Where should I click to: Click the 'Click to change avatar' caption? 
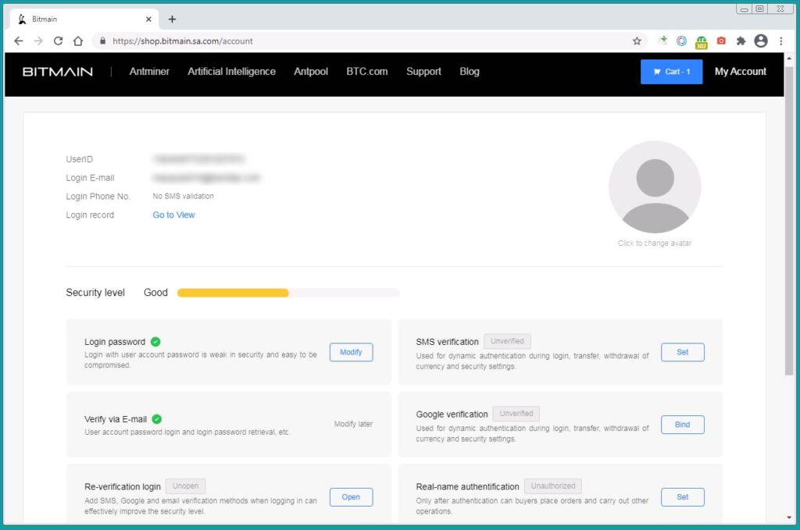(x=655, y=244)
